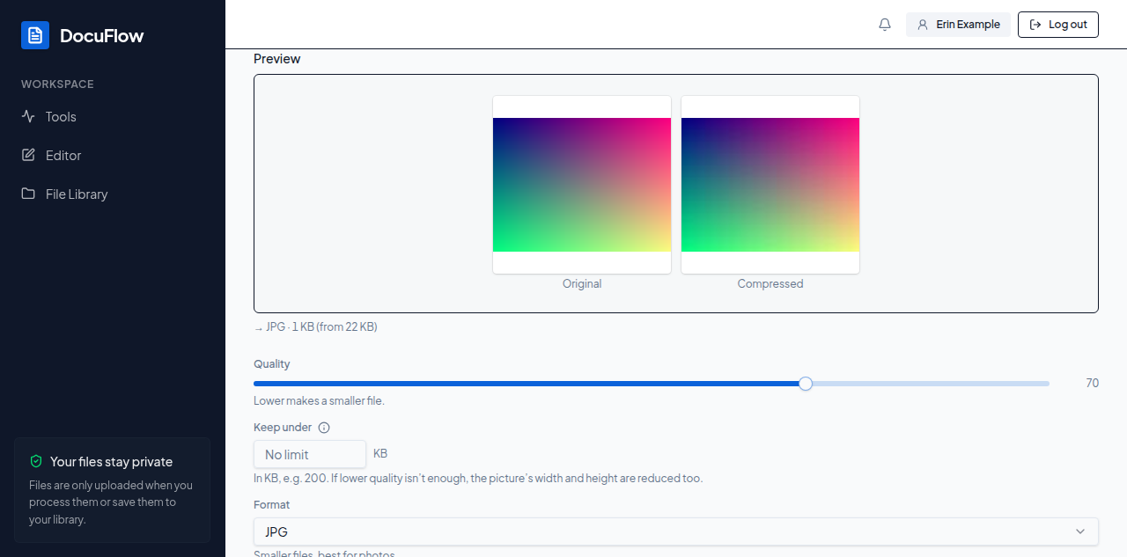Click the Preview heading
The image size is (1127, 557).
pyautogui.click(x=277, y=59)
